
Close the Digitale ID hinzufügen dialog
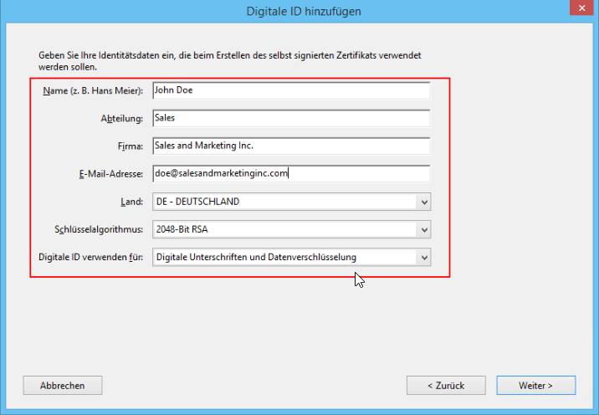pos(581,8)
